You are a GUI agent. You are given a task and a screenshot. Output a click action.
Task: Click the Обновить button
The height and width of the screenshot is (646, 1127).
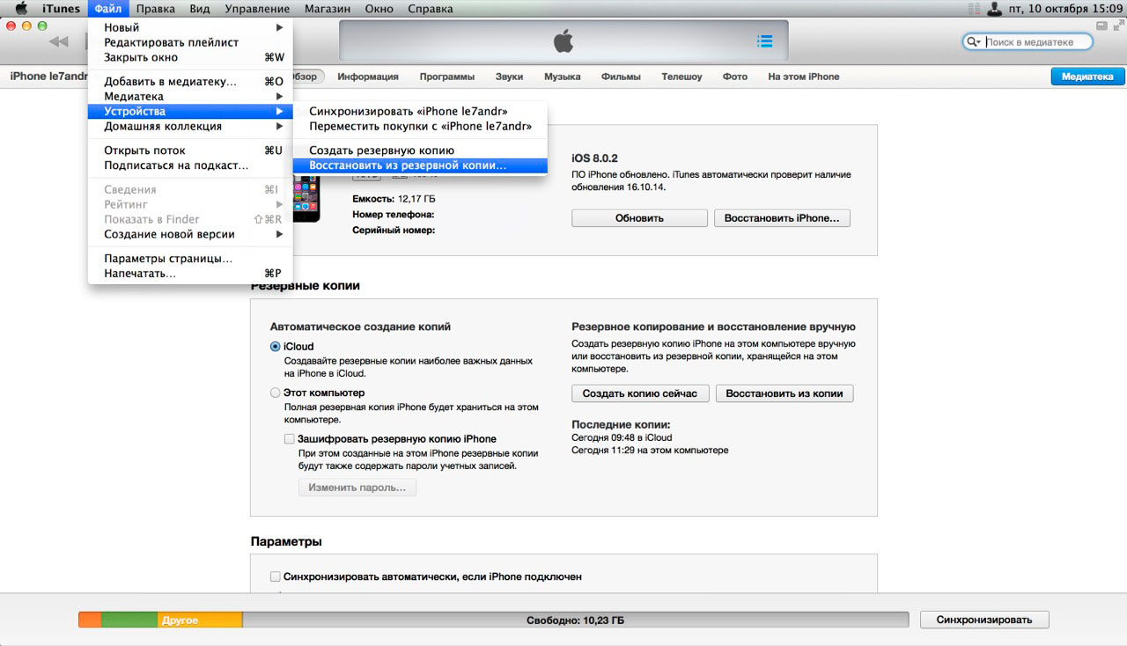pos(639,218)
